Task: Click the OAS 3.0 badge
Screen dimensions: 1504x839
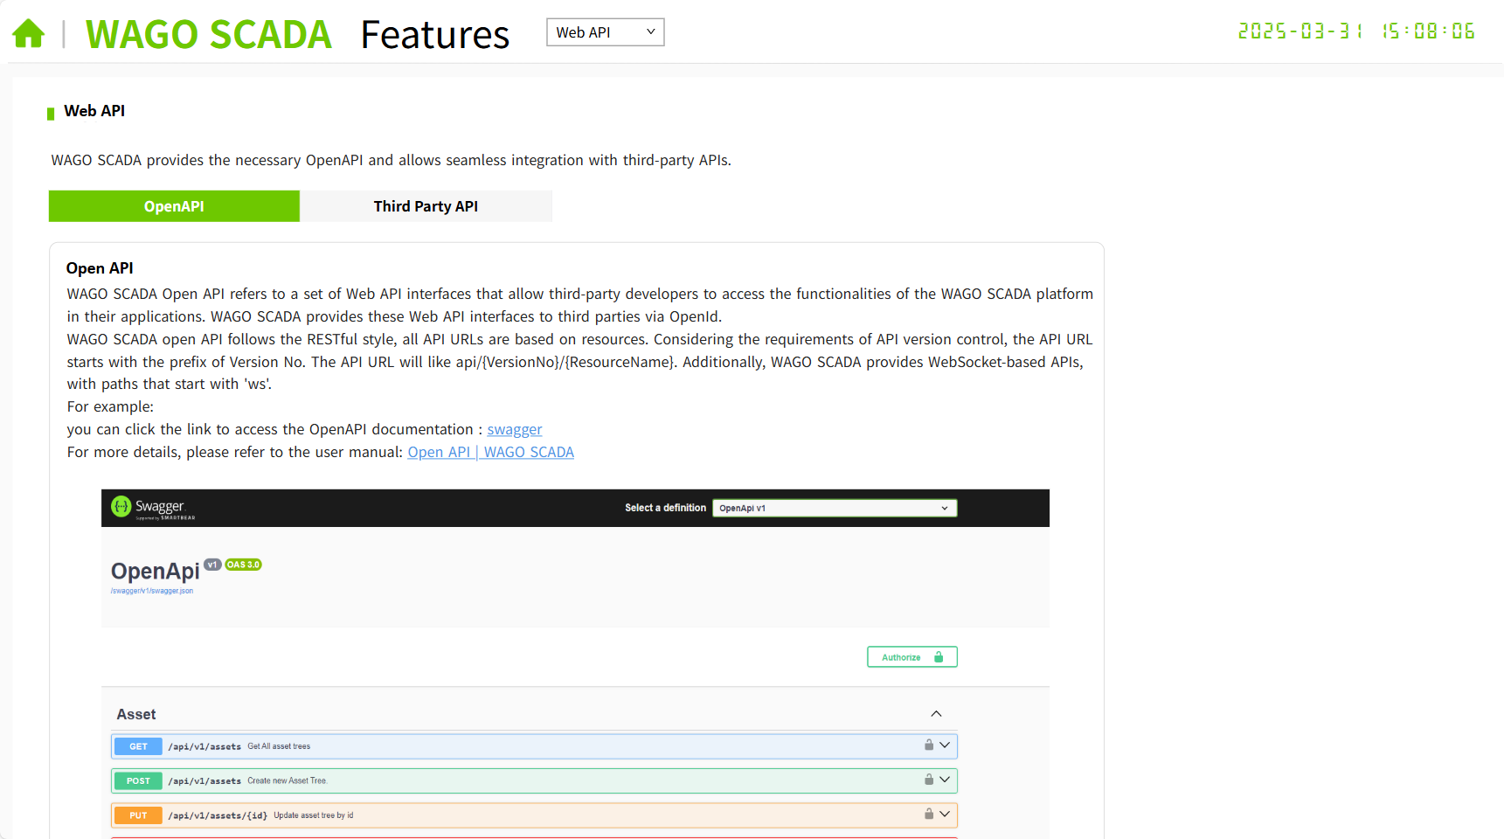Action: 243,565
